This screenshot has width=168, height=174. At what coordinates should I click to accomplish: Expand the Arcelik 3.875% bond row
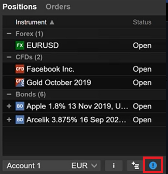(9, 120)
